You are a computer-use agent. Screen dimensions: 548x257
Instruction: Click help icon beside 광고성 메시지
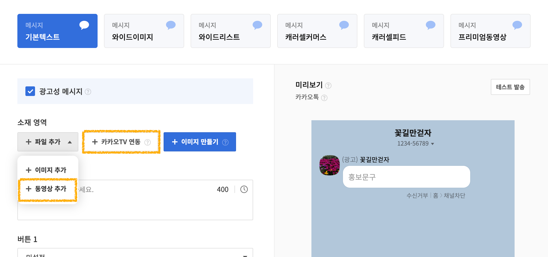click(88, 92)
